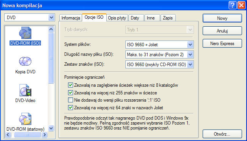Viewport: 247px width, 141px height.
Task: Click the 'System plików:' label
Action: [78, 45]
